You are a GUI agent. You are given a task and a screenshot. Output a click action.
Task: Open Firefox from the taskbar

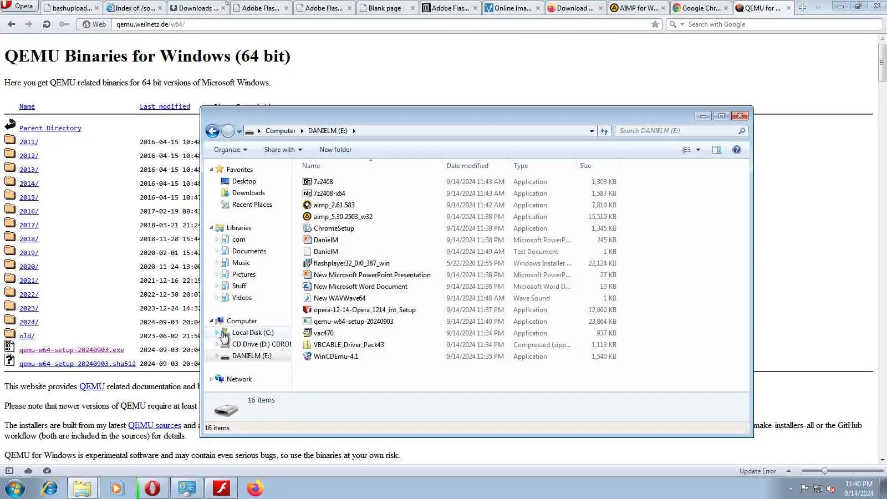tap(255, 488)
